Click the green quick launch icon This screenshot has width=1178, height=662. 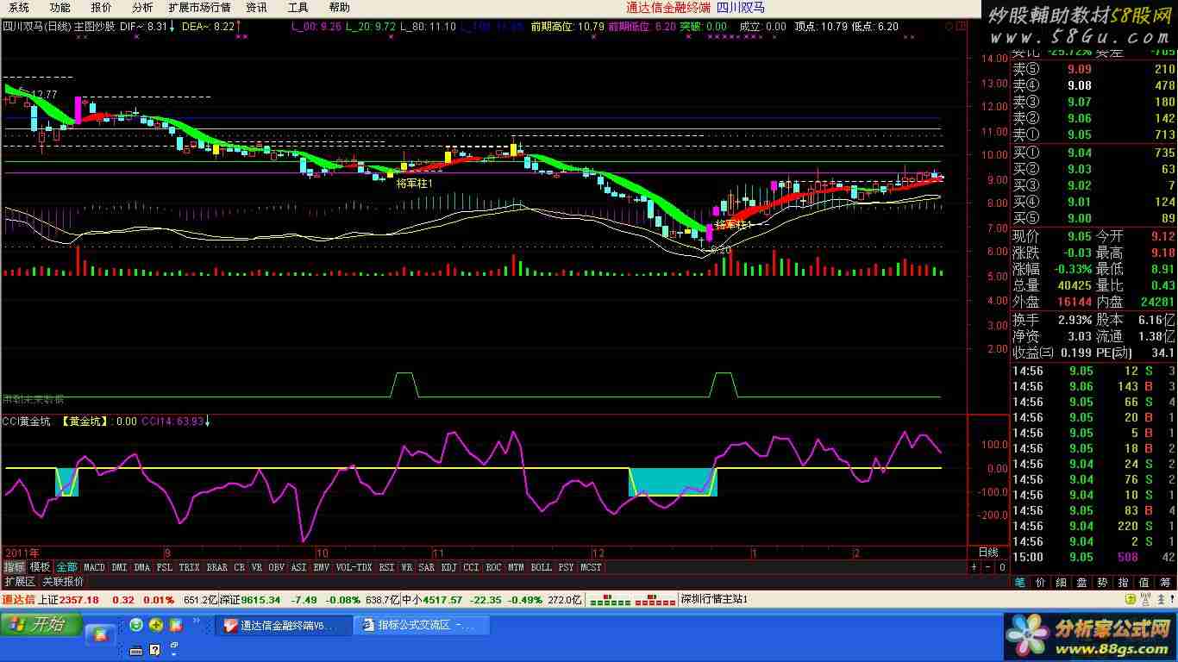click(137, 625)
